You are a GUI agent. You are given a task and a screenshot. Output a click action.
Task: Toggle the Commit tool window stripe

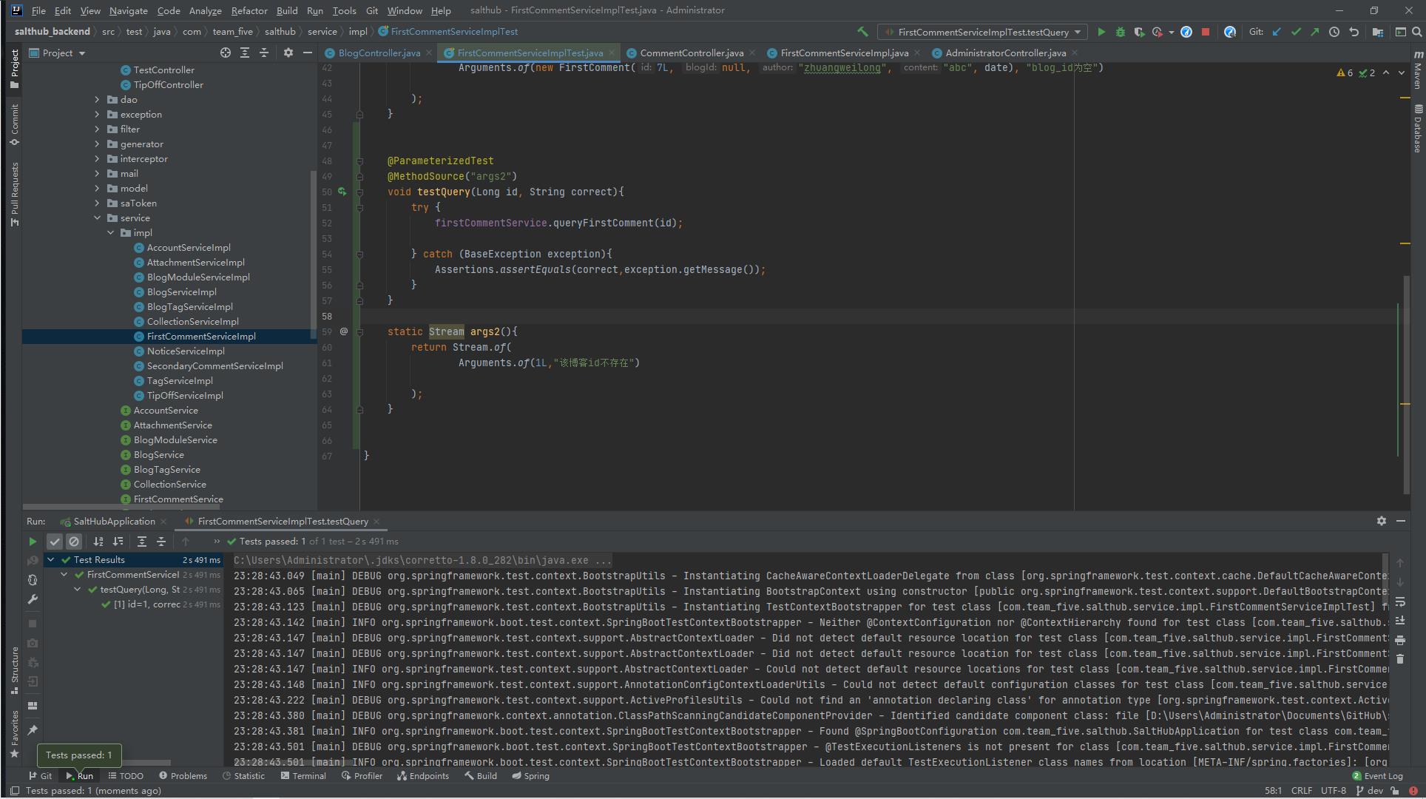tap(14, 124)
